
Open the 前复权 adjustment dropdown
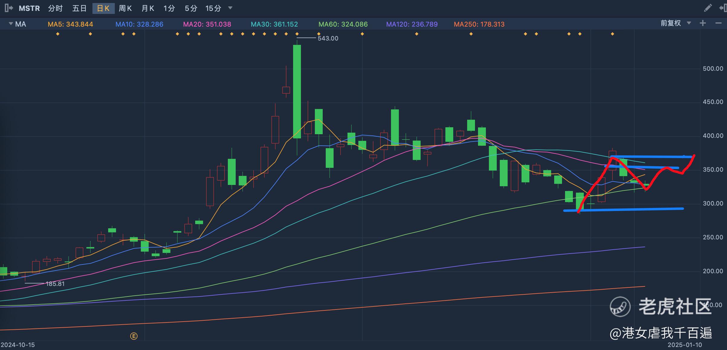pyautogui.click(x=676, y=23)
